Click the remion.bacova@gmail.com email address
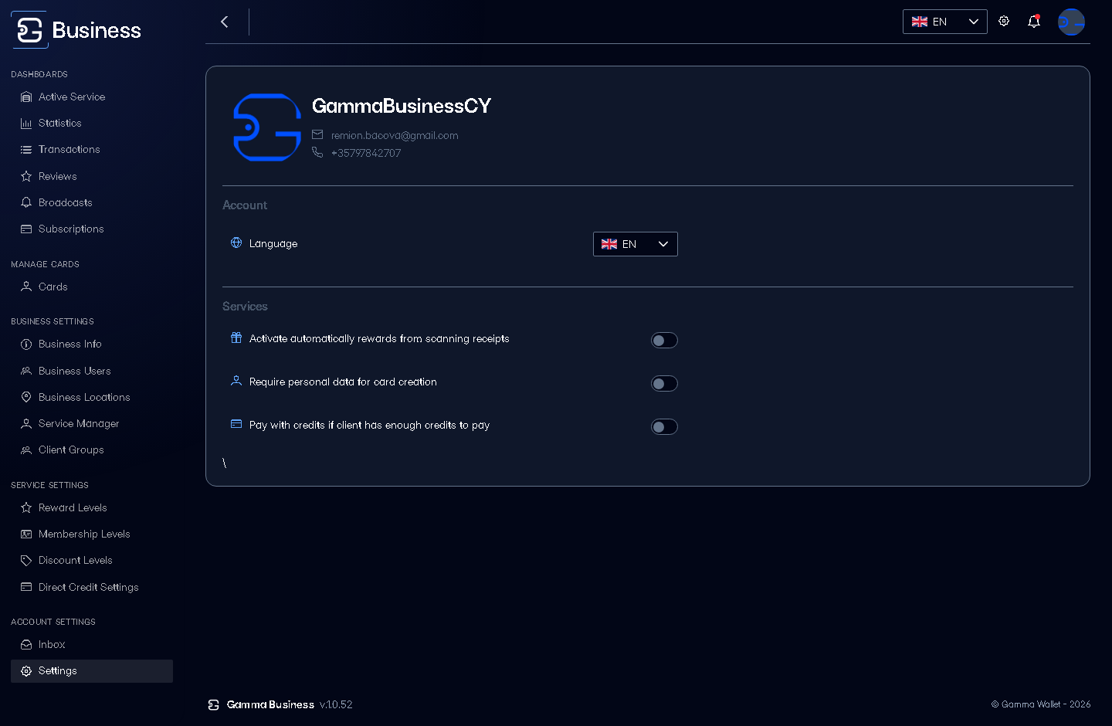Image resolution: width=1112 pixels, height=726 pixels. click(x=395, y=135)
